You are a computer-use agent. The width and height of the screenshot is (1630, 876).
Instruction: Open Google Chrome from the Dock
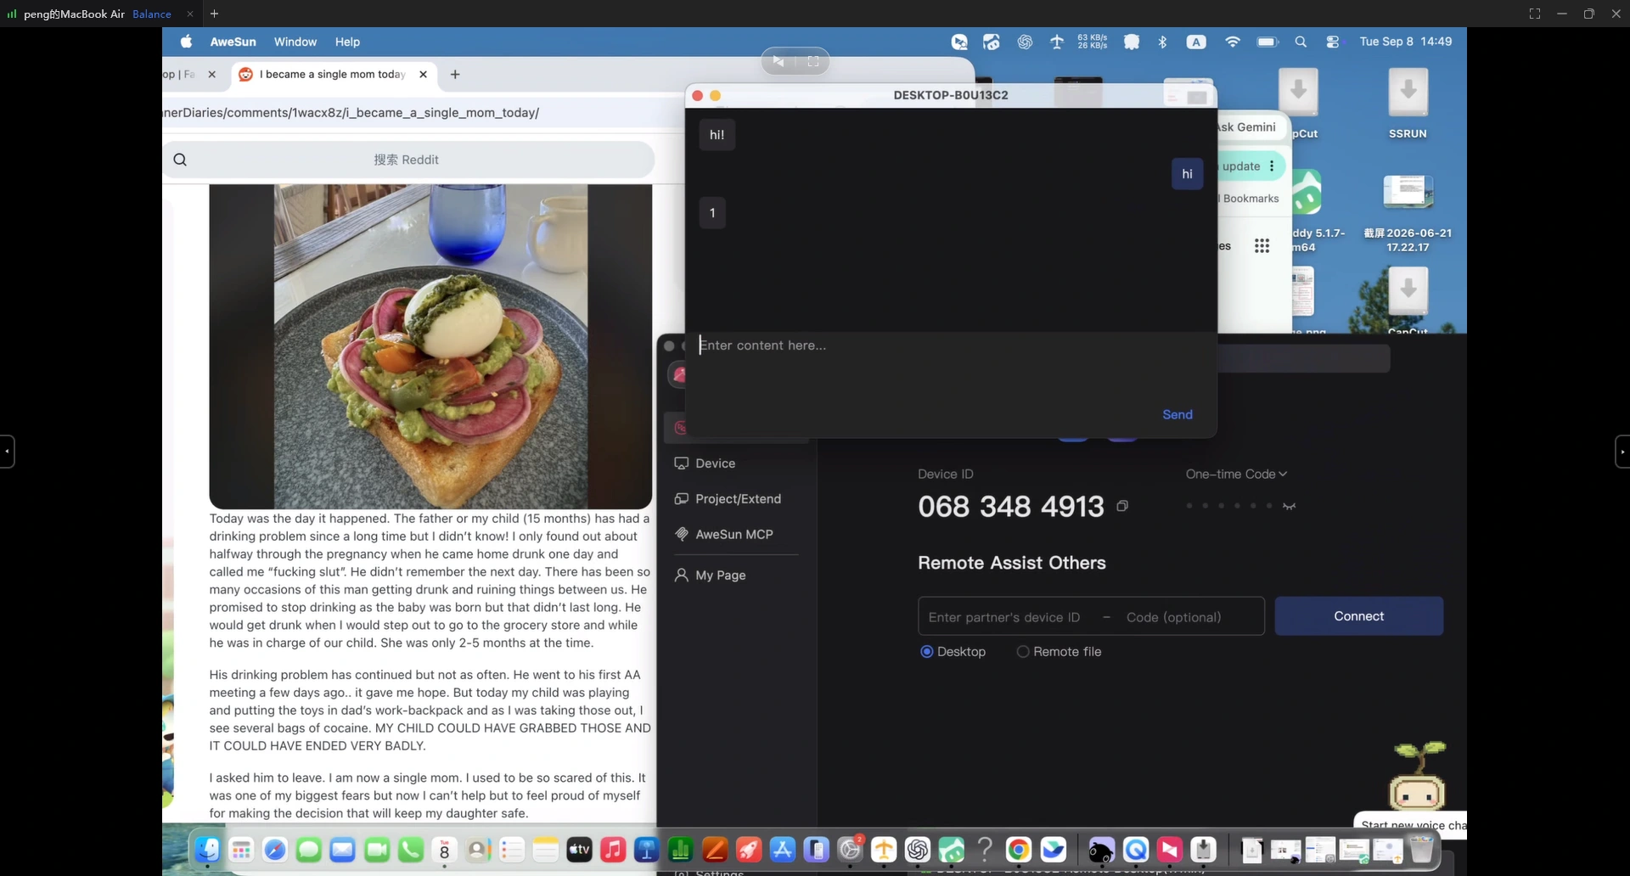point(1019,850)
